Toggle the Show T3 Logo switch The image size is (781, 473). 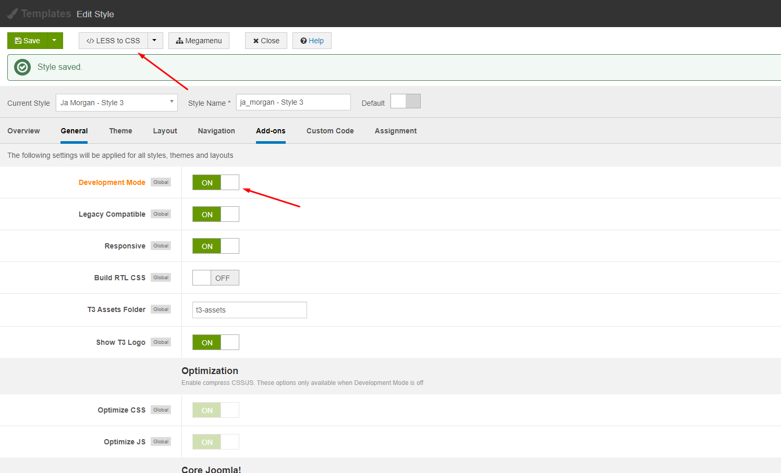pyautogui.click(x=216, y=342)
